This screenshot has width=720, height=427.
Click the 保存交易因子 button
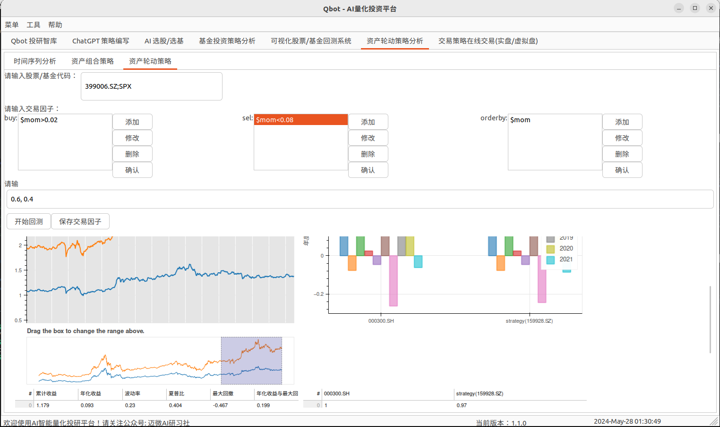pyautogui.click(x=80, y=221)
